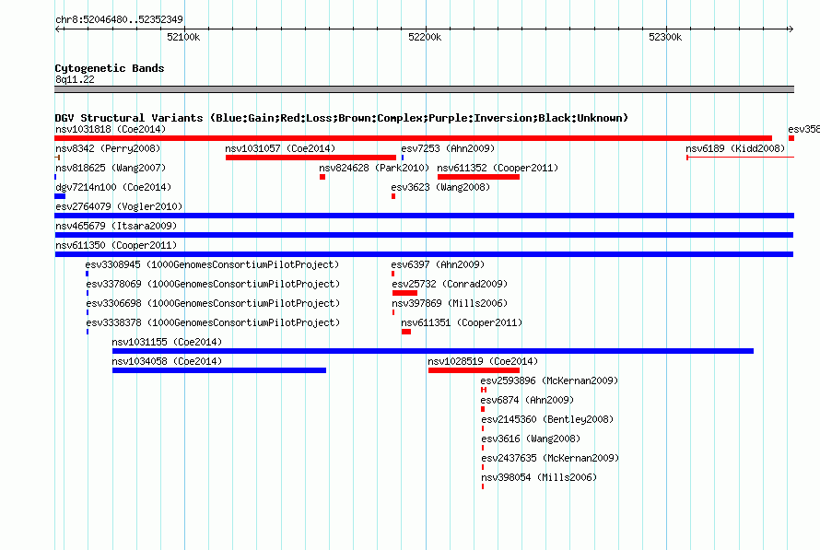Click the small blue dgv7214n100 gain bar
Screen dimensions: 820x550
[x=60, y=196]
